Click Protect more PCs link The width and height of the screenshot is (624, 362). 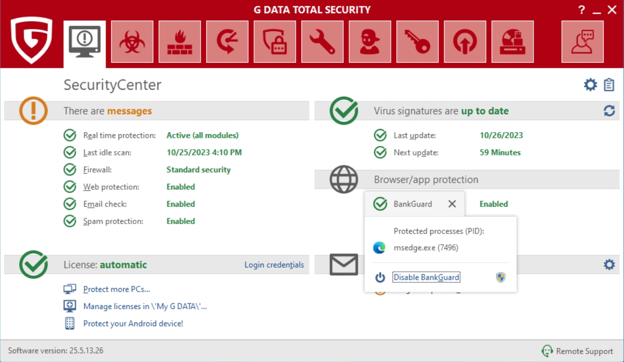click(x=117, y=289)
